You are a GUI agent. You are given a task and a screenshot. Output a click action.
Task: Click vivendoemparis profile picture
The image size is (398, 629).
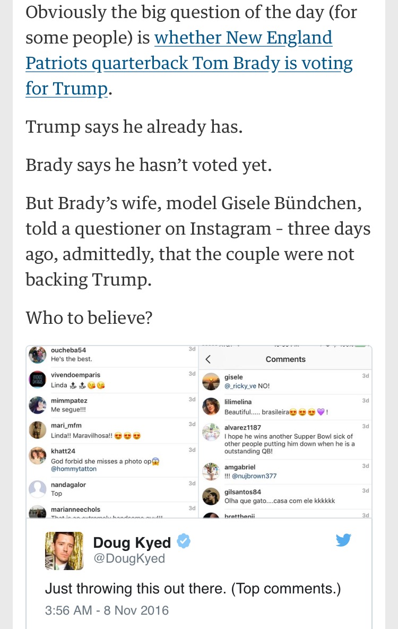(37, 380)
